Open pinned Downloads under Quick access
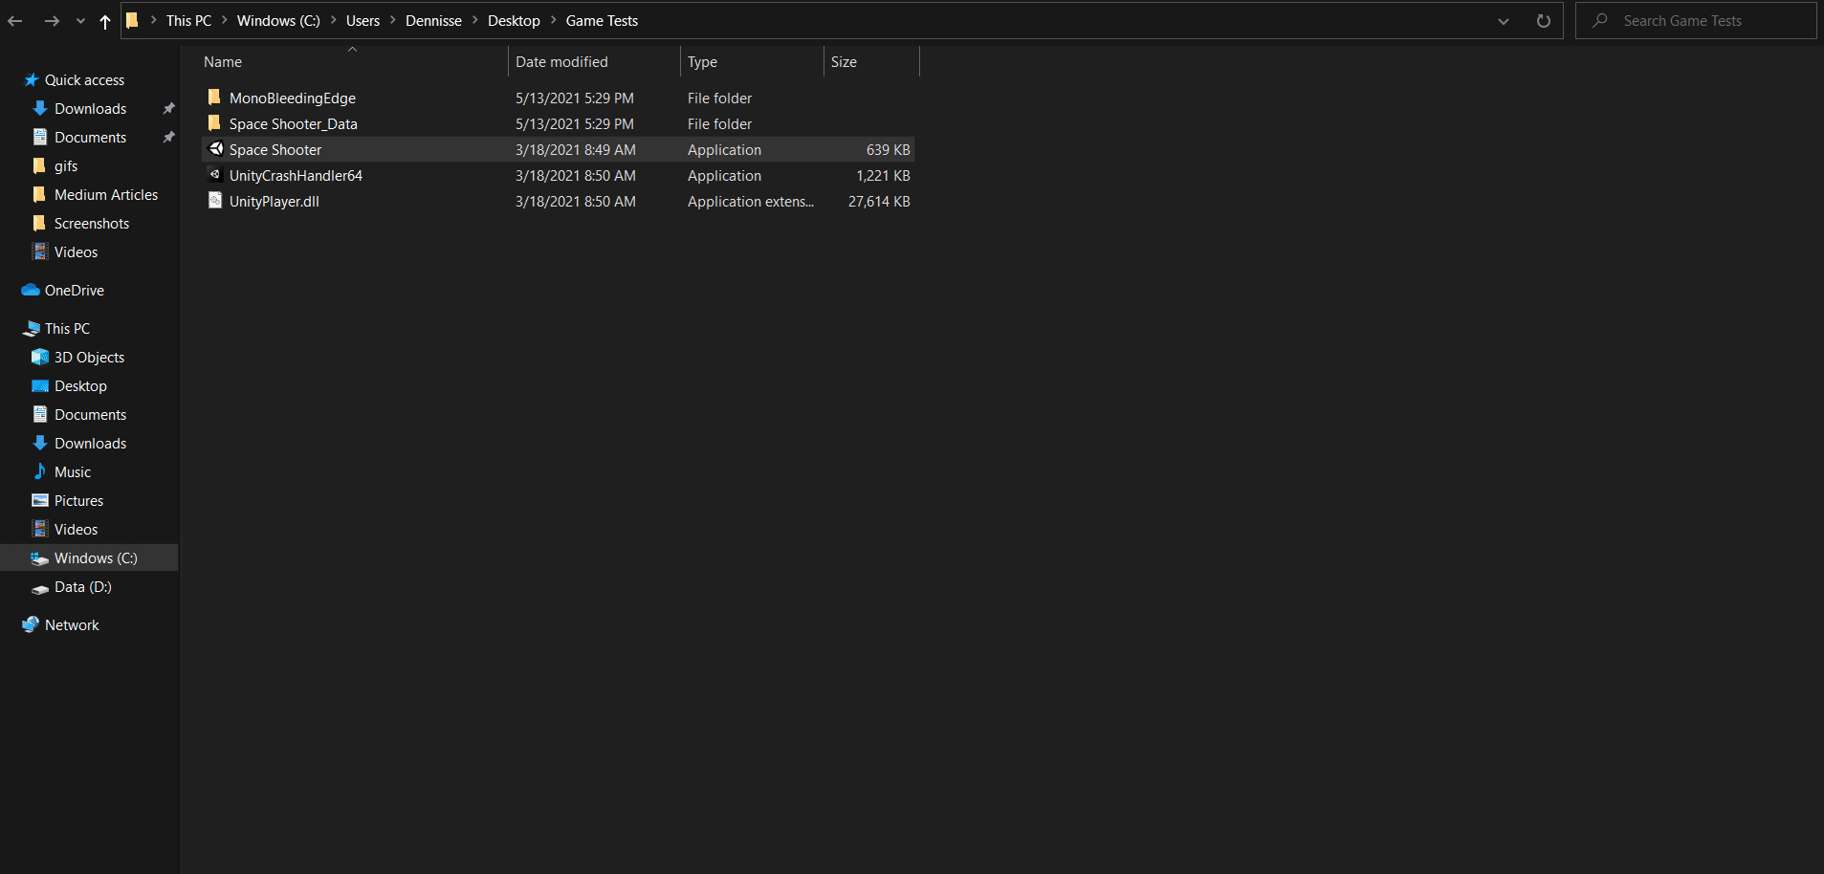This screenshot has height=874, width=1824. click(x=90, y=109)
